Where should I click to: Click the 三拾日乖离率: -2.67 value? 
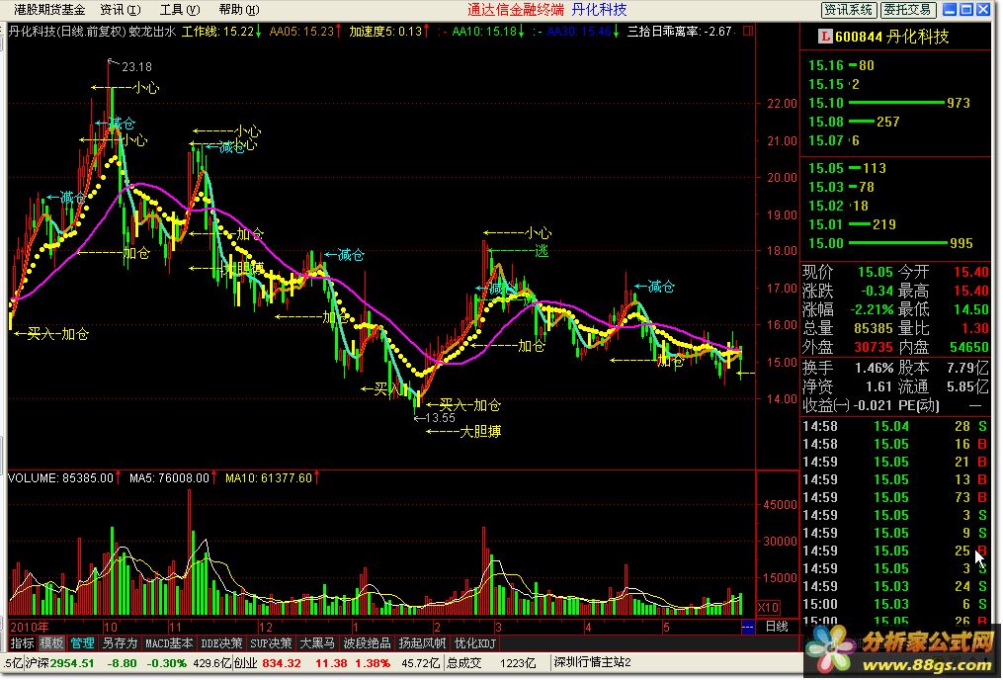pos(679,31)
